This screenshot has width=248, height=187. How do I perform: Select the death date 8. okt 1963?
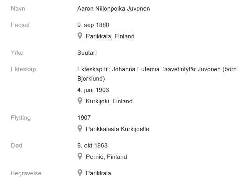92,146
